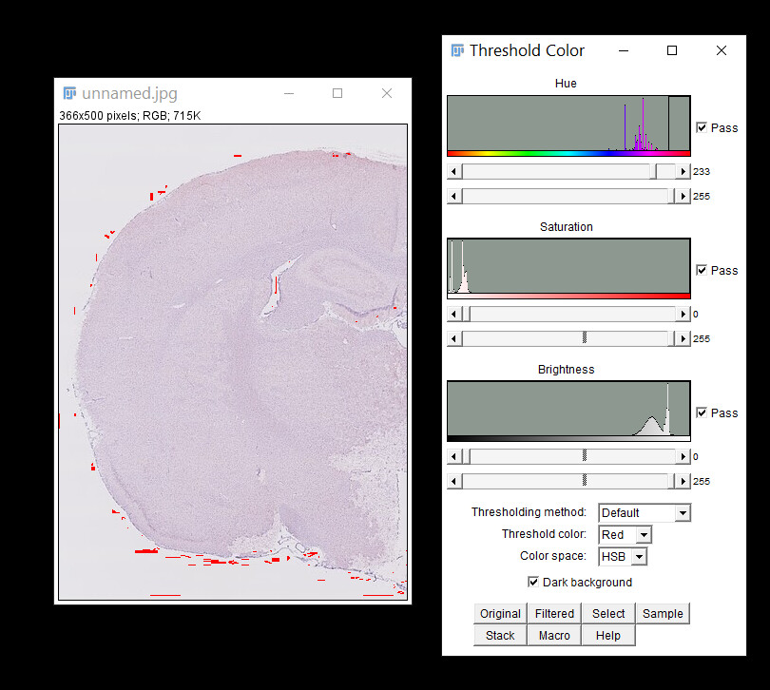Image resolution: width=770 pixels, height=690 pixels.
Task: Click the brain tissue section image canvas
Action: (x=233, y=361)
